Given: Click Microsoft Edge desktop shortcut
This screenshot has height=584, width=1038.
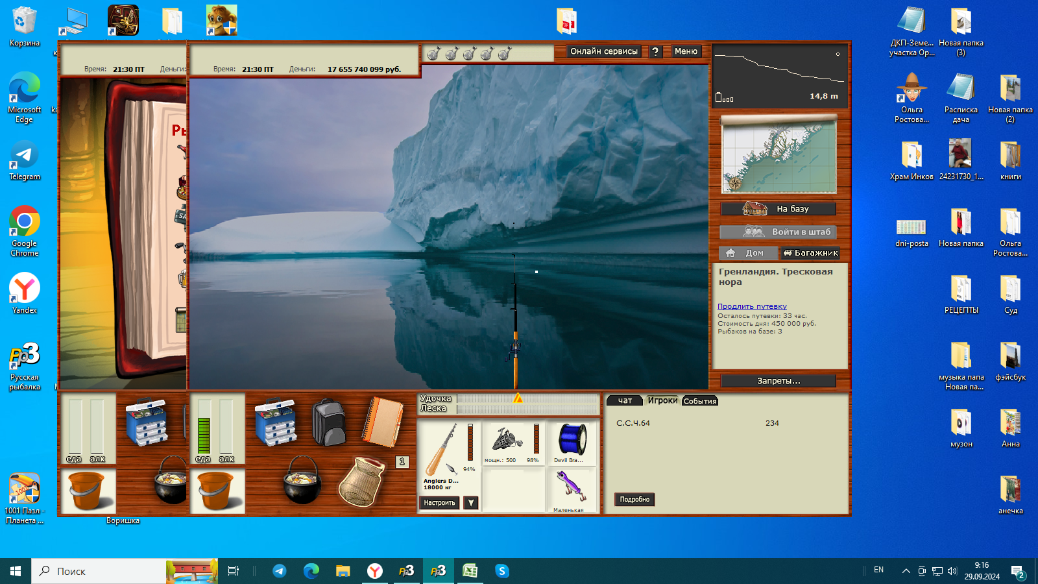Looking at the screenshot, I should coord(24,97).
